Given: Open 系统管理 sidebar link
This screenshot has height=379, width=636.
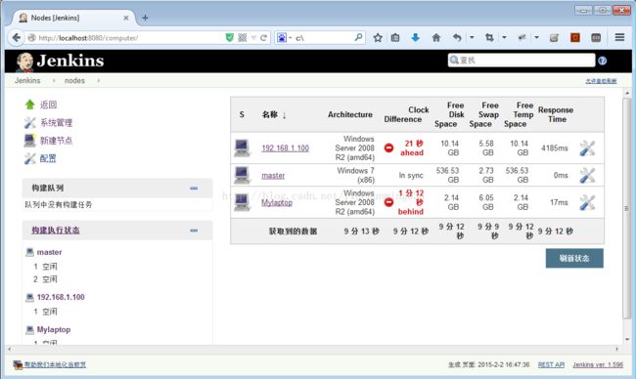Looking at the screenshot, I should tap(57, 122).
